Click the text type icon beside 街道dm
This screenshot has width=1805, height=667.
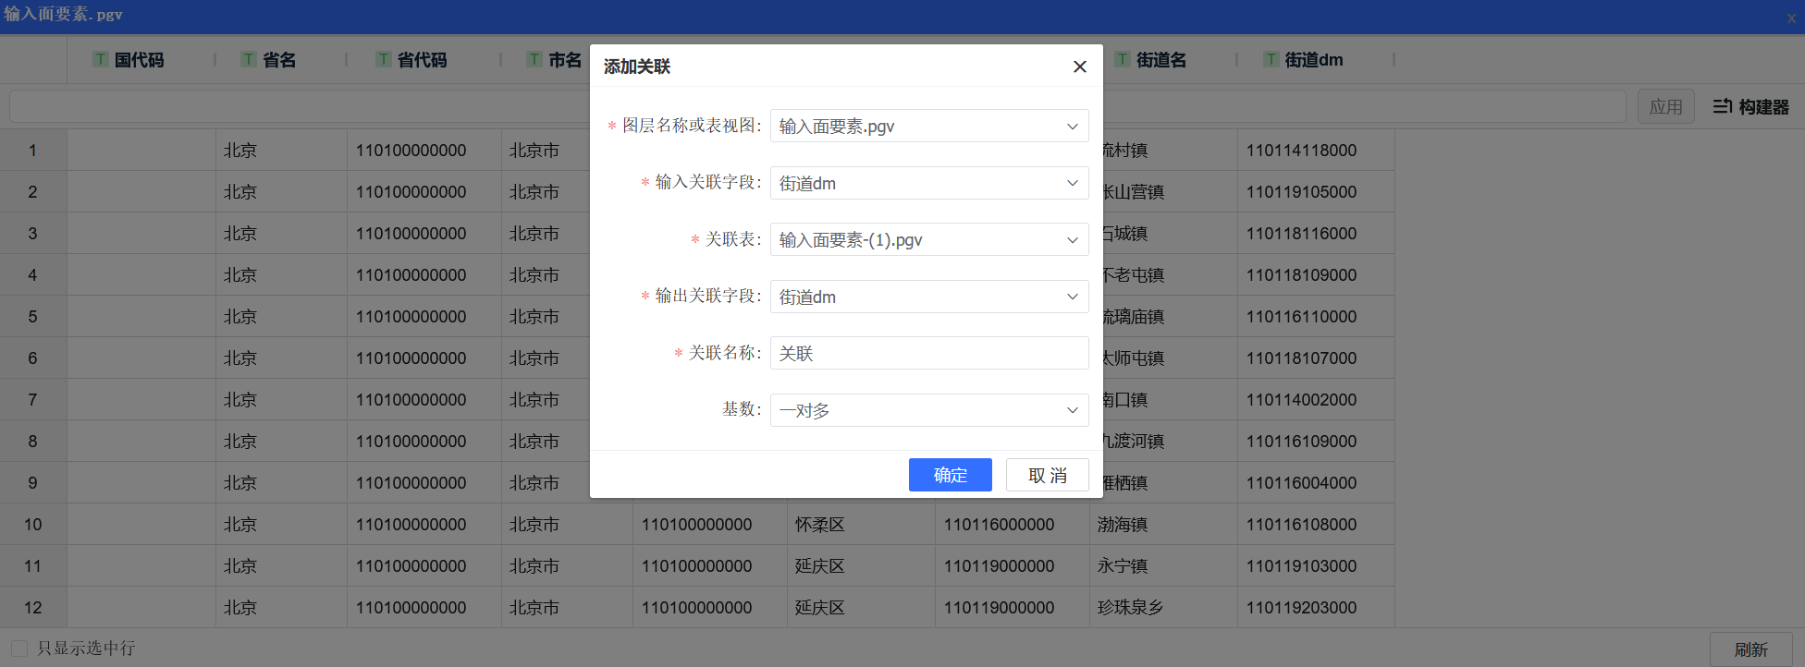click(1271, 60)
